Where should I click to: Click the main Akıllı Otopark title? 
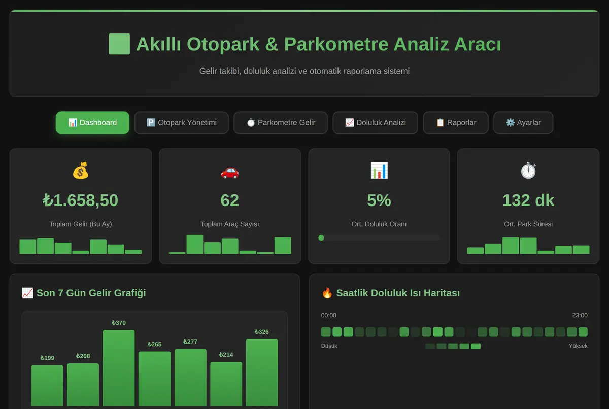click(x=304, y=44)
